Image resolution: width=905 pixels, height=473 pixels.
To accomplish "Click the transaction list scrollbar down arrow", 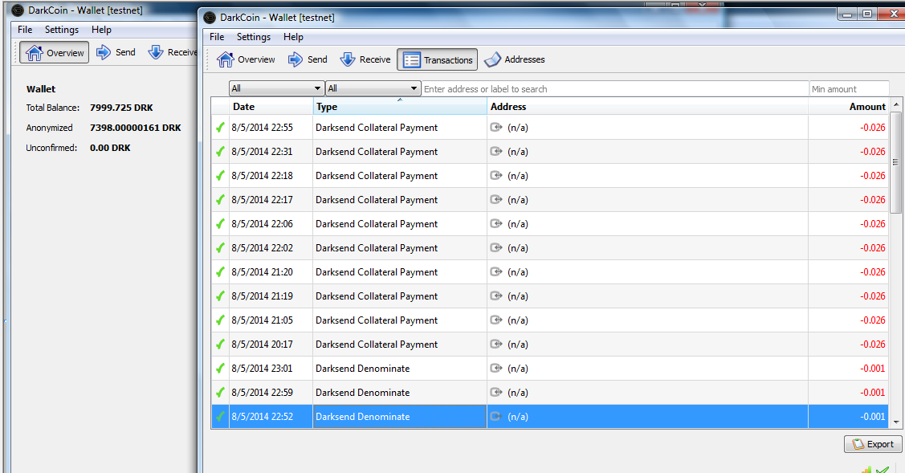I will [x=896, y=422].
